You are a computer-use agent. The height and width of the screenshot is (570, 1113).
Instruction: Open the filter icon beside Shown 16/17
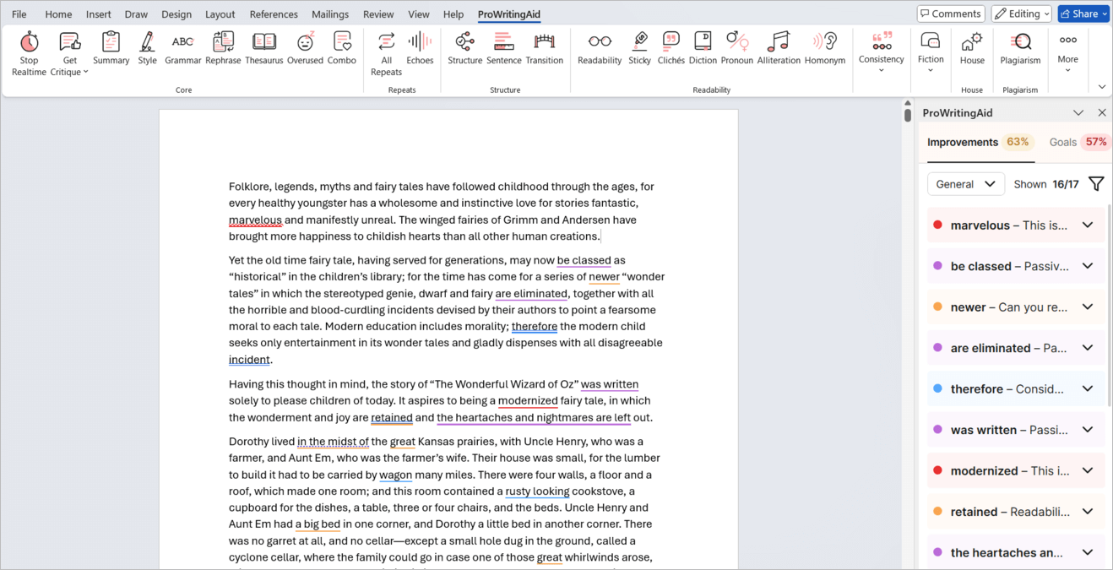point(1096,184)
